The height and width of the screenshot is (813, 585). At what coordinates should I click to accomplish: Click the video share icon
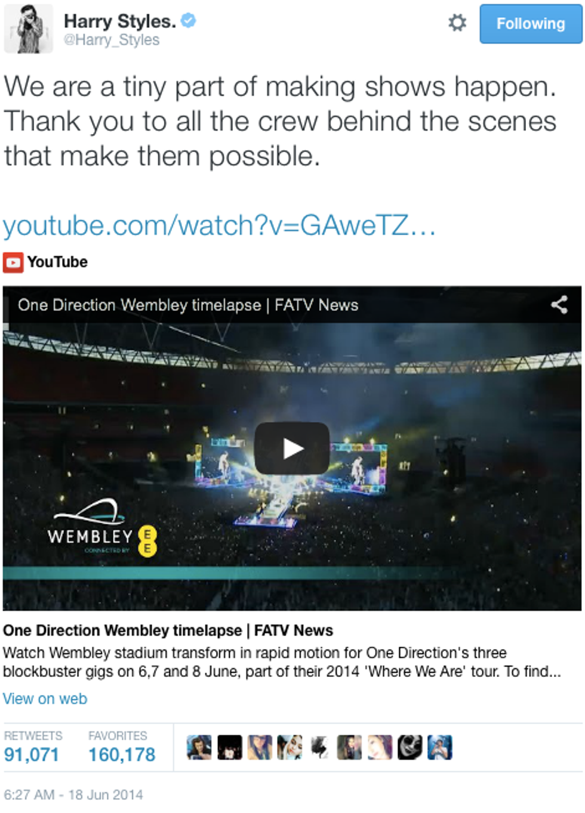tap(559, 305)
